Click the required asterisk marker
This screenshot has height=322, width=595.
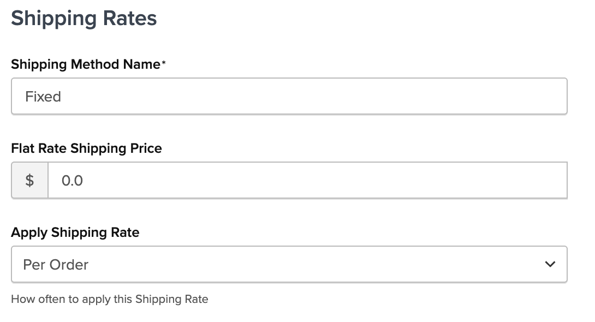[x=164, y=64]
